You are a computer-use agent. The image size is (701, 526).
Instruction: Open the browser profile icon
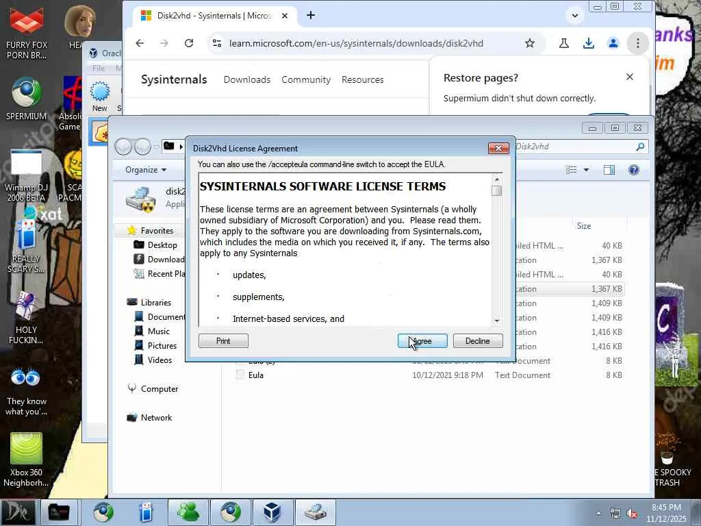tap(613, 43)
